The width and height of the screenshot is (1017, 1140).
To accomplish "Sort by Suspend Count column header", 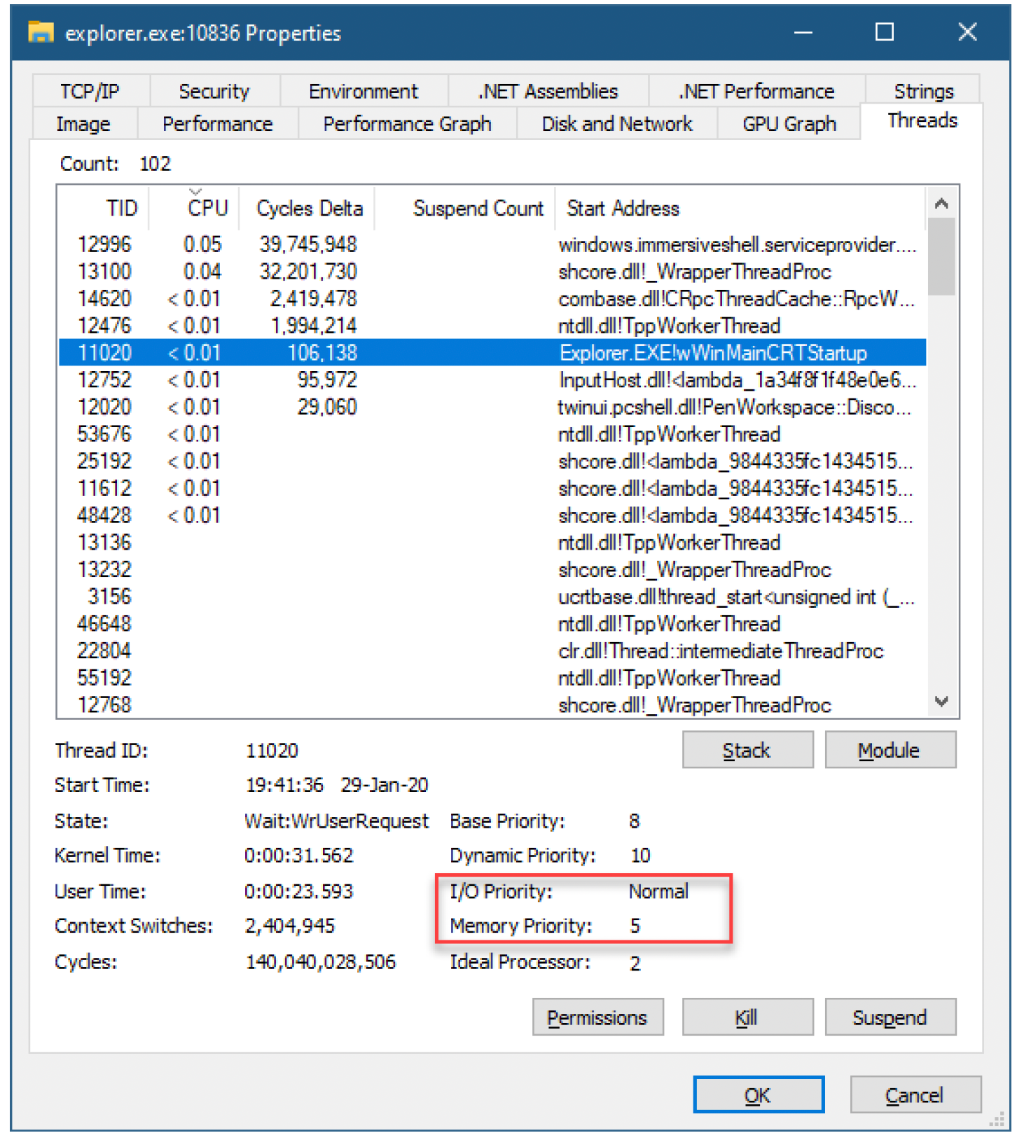I will click(x=465, y=208).
